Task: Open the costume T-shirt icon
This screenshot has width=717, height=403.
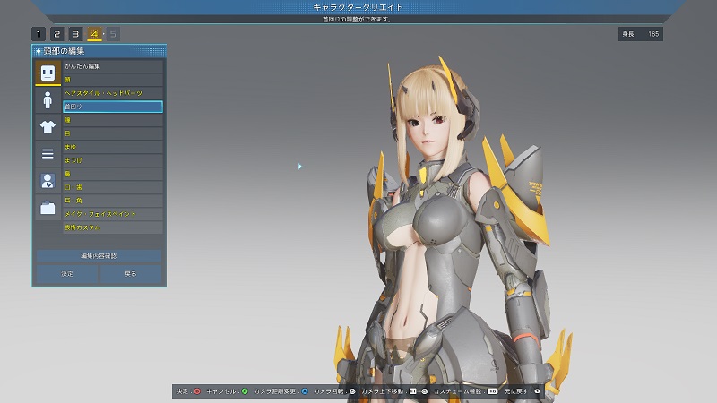Action: [x=48, y=127]
